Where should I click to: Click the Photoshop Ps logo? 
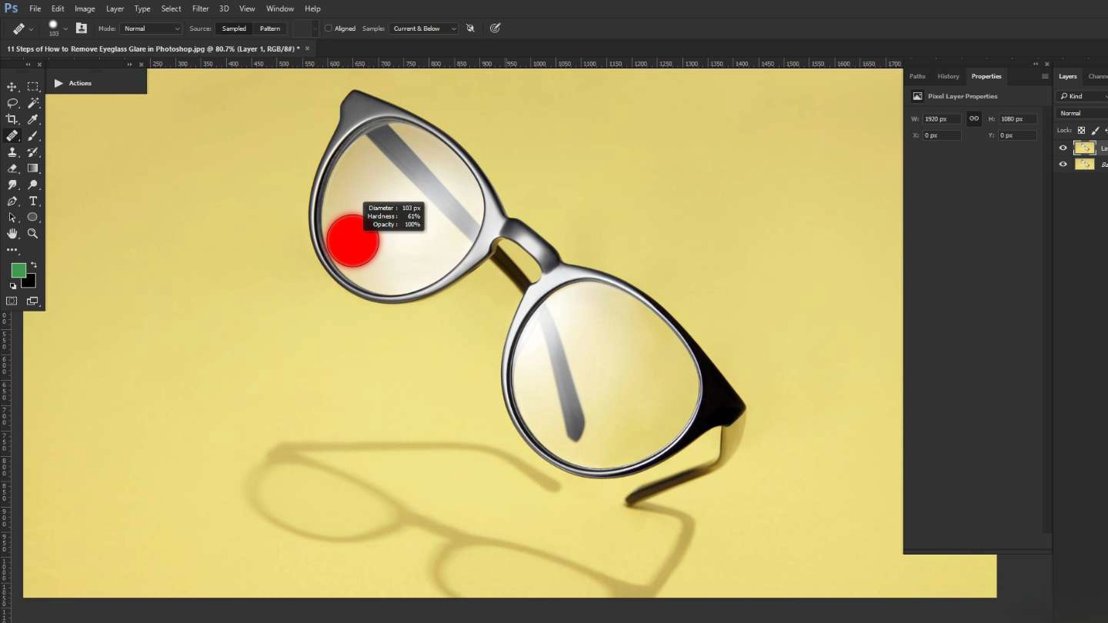point(11,8)
